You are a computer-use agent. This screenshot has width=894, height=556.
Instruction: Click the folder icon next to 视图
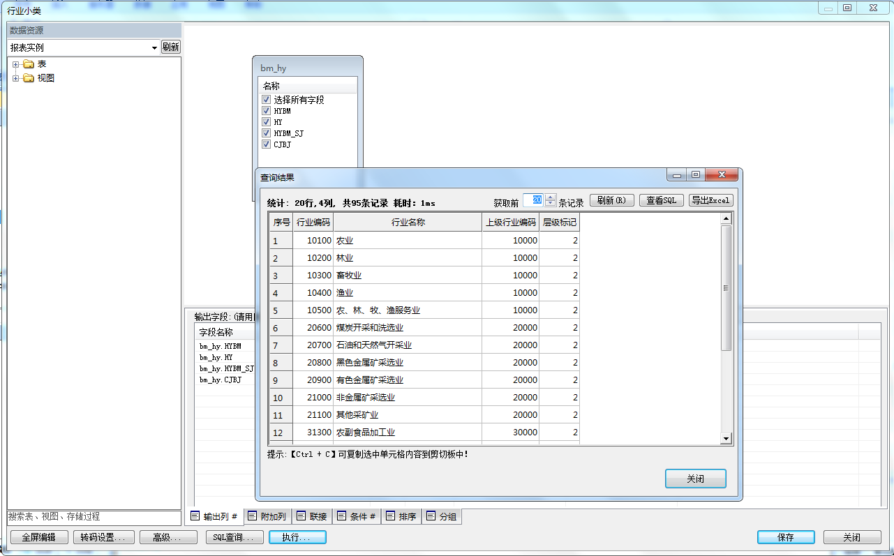point(29,78)
